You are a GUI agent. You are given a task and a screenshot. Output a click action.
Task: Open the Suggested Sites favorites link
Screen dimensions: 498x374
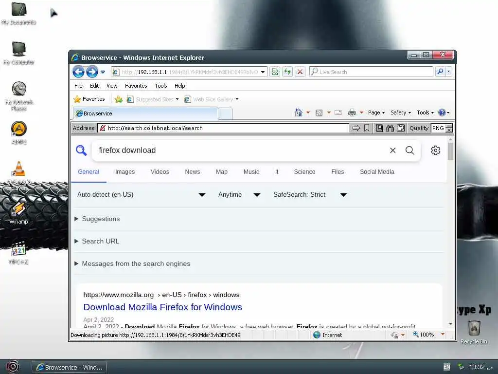[x=152, y=99]
